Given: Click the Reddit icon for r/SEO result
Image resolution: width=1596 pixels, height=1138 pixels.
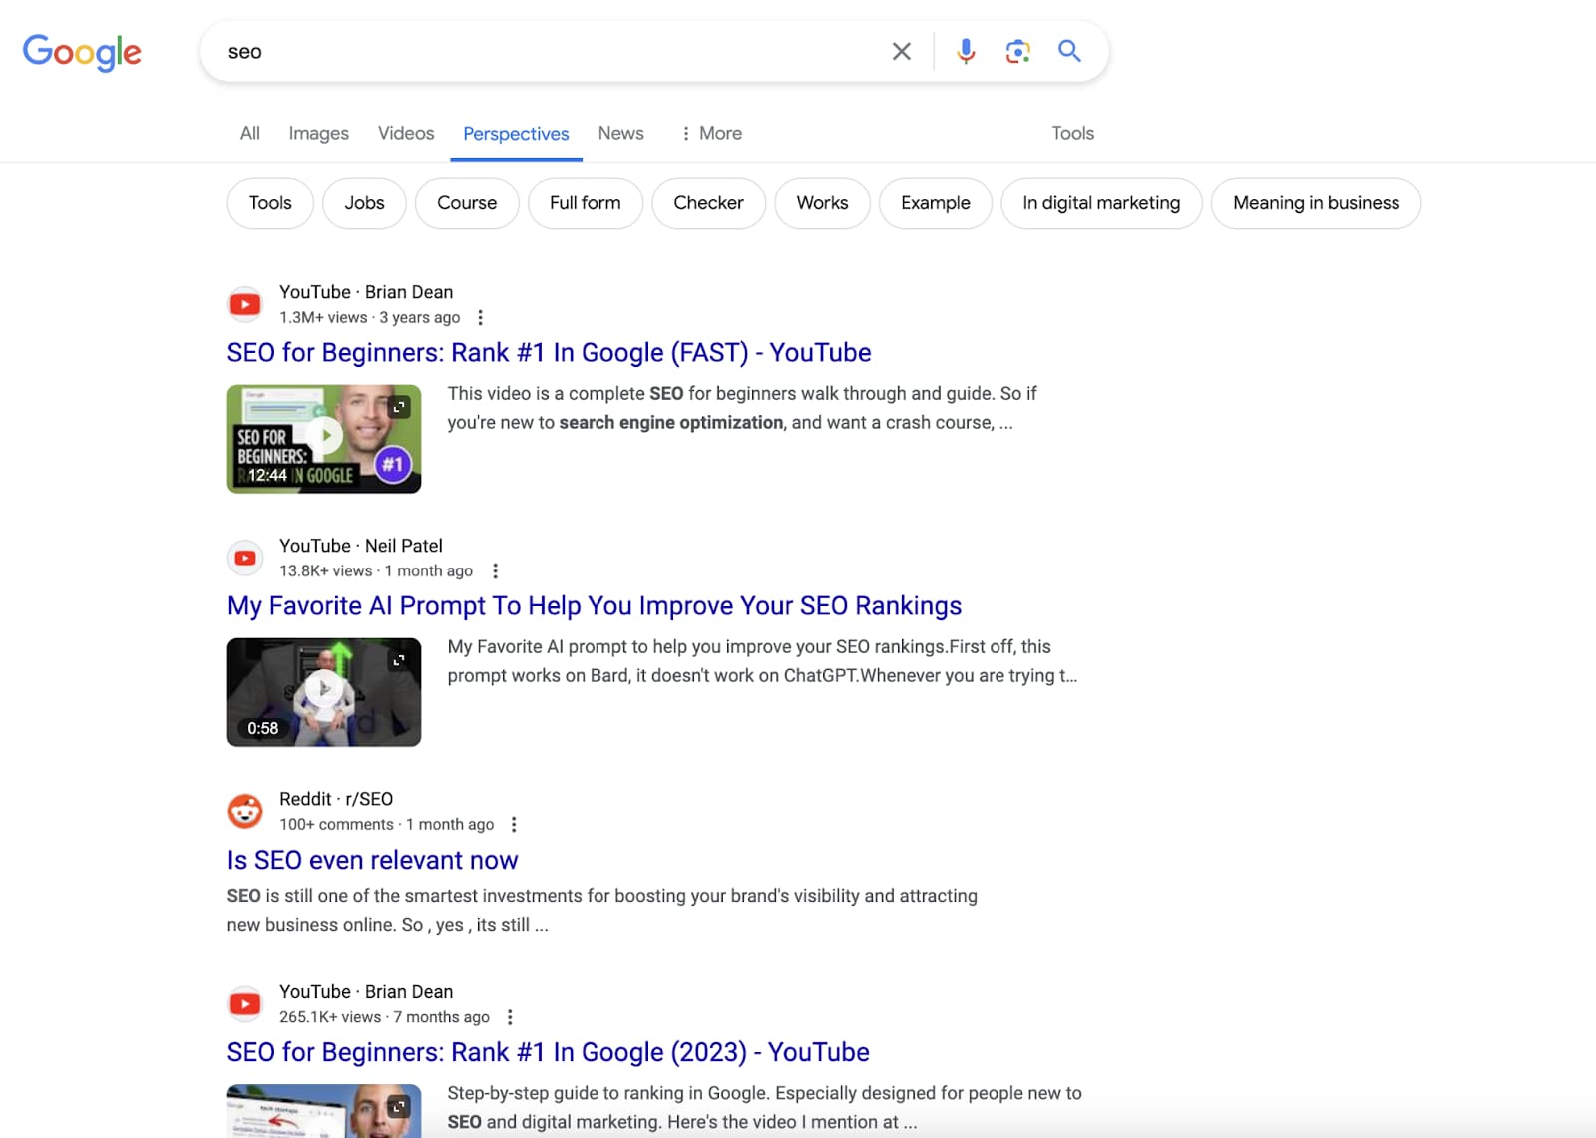Looking at the screenshot, I should (x=245, y=811).
